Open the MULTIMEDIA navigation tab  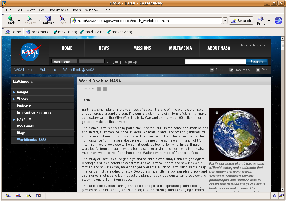coord(180,48)
